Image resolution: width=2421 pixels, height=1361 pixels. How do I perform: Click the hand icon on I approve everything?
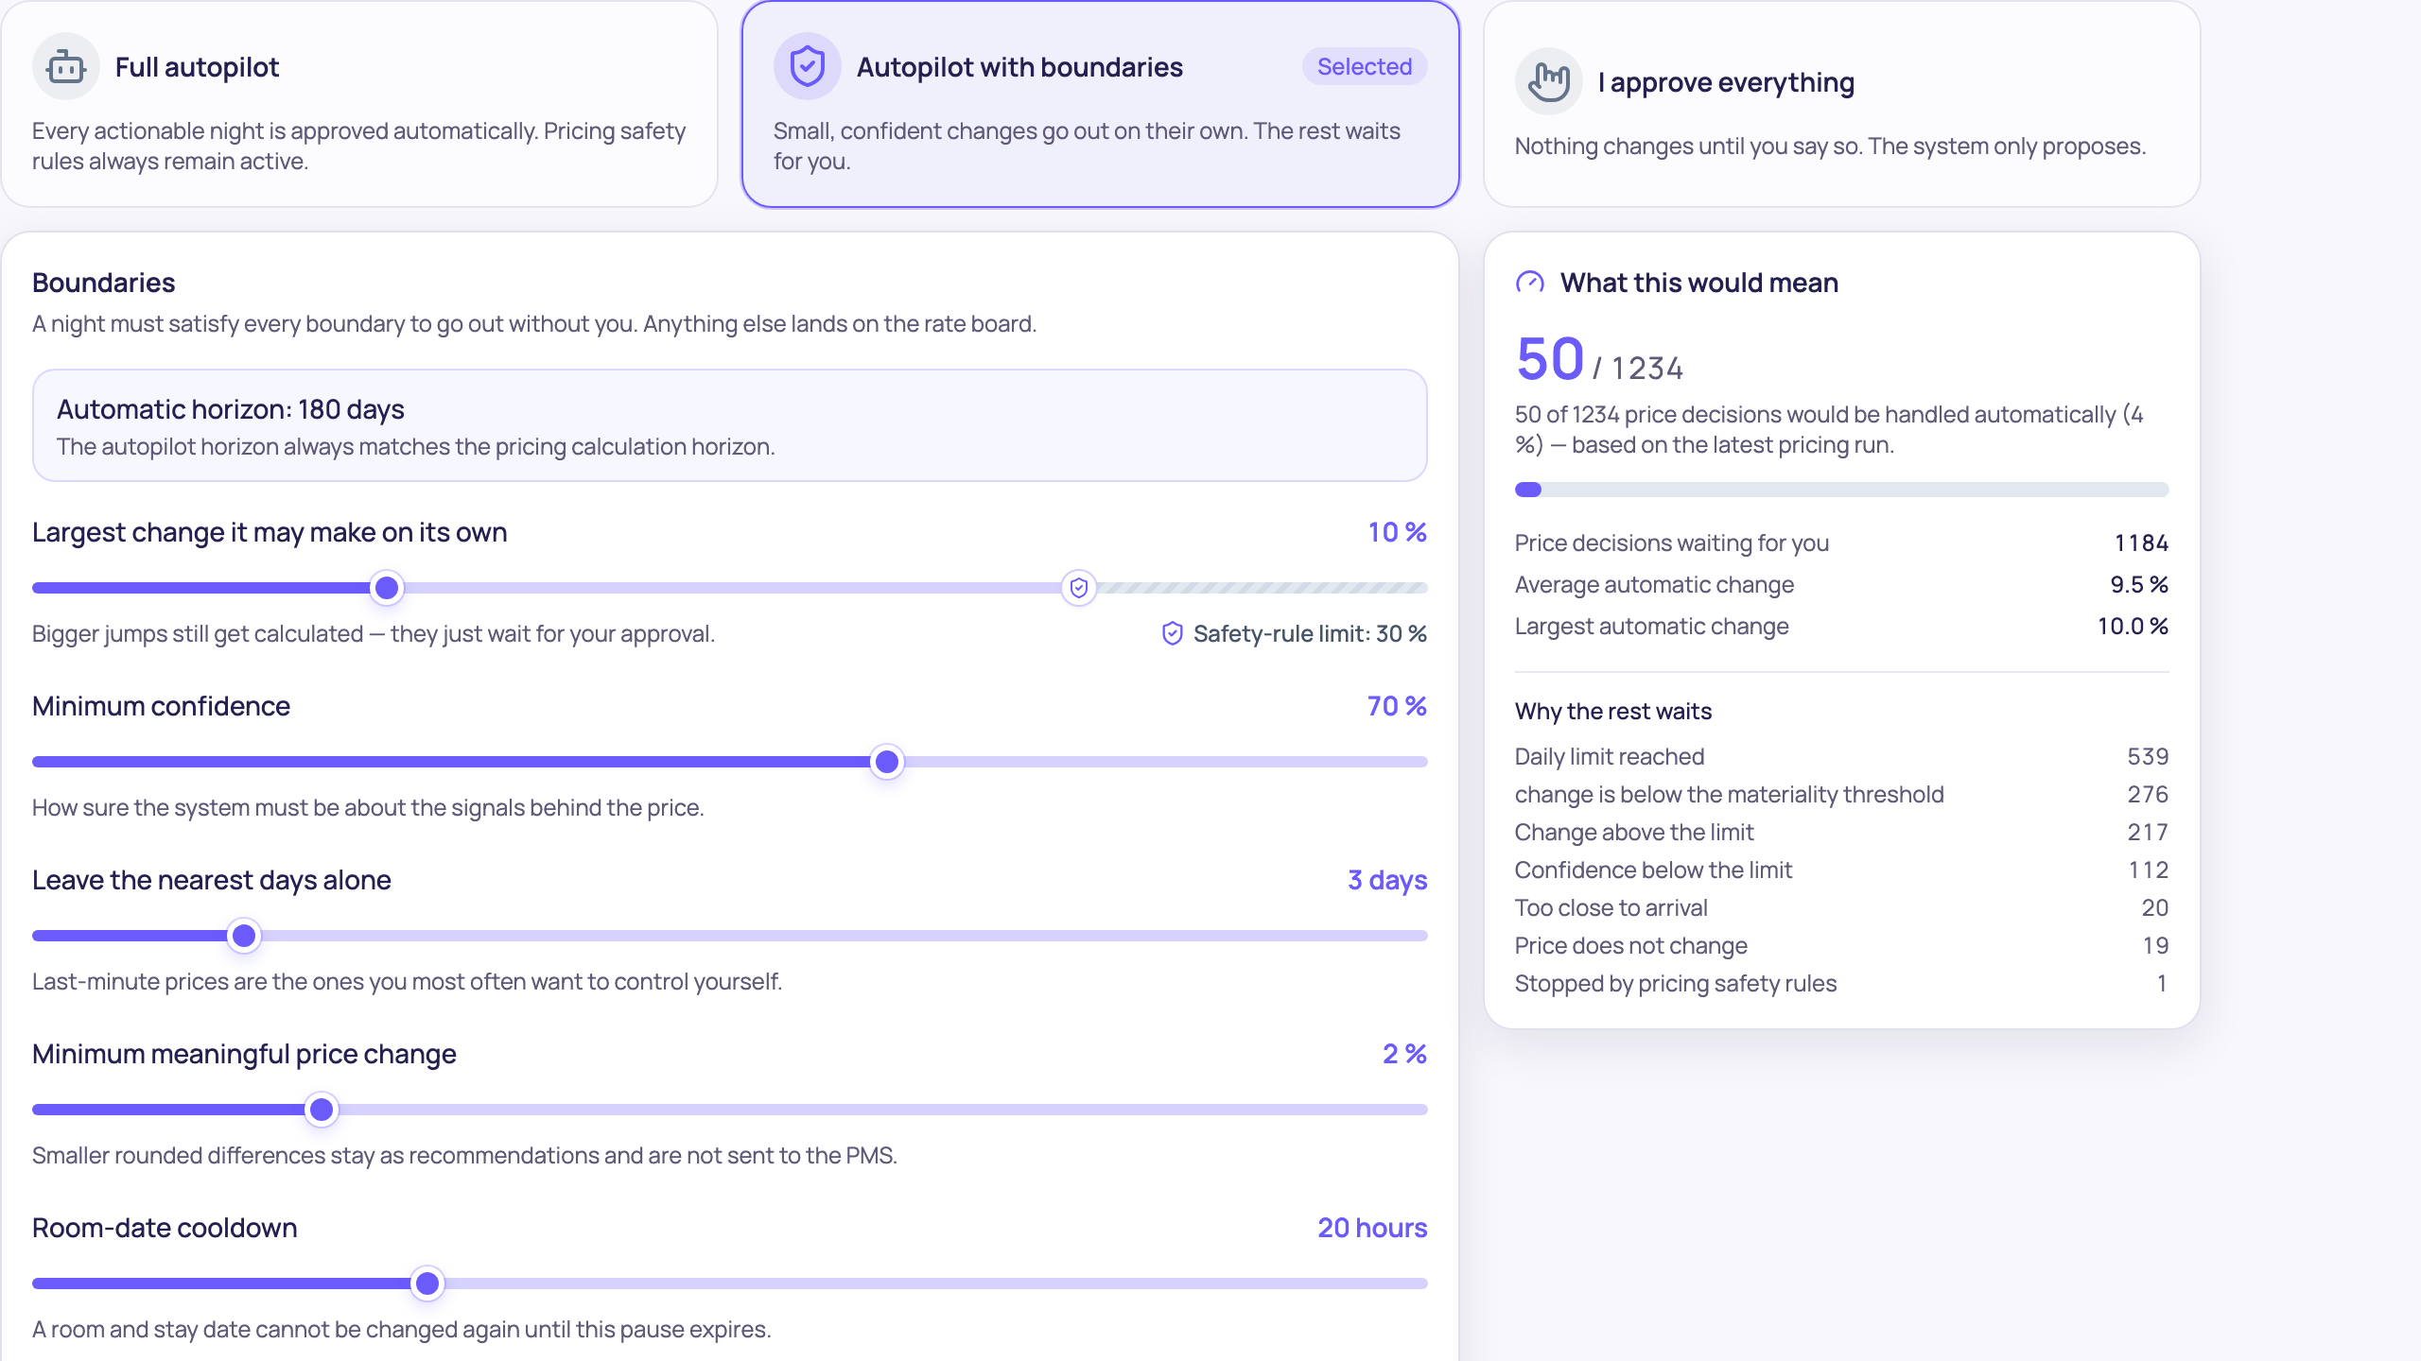pyautogui.click(x=1549, y=82)
